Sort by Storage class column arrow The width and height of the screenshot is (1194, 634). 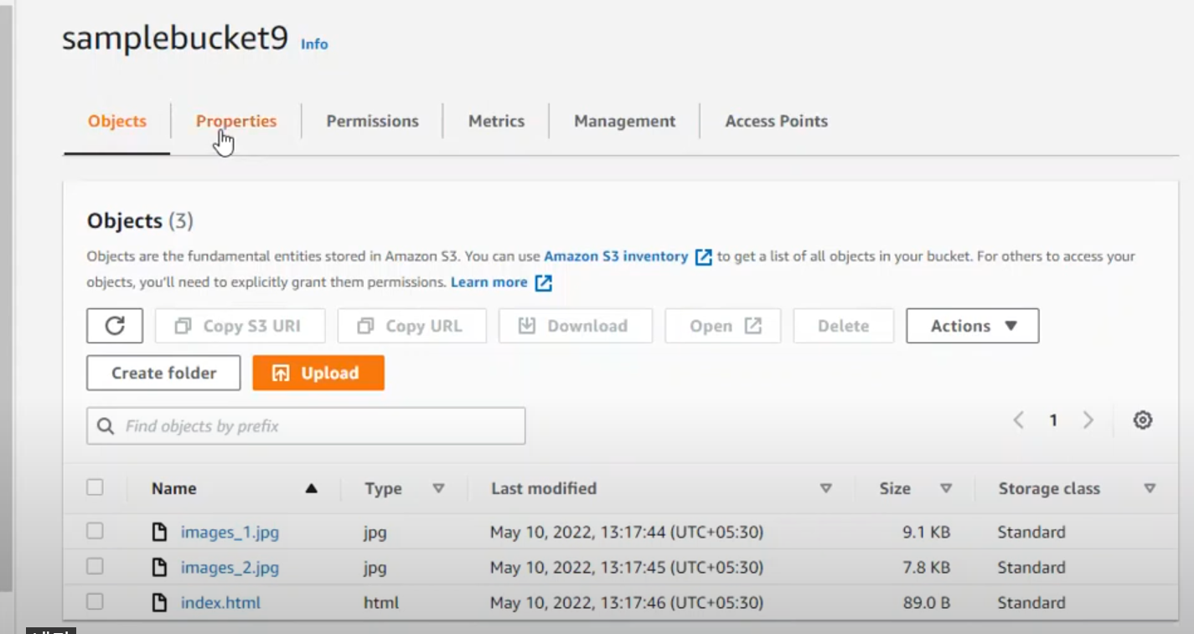1150,488
